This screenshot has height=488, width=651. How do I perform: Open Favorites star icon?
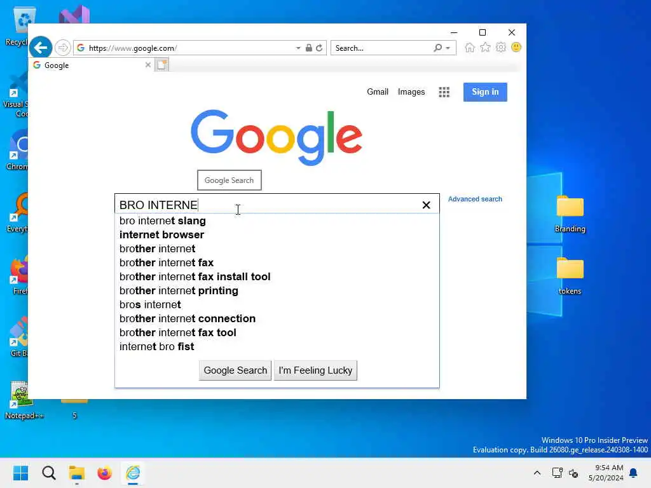coord(485,47)
